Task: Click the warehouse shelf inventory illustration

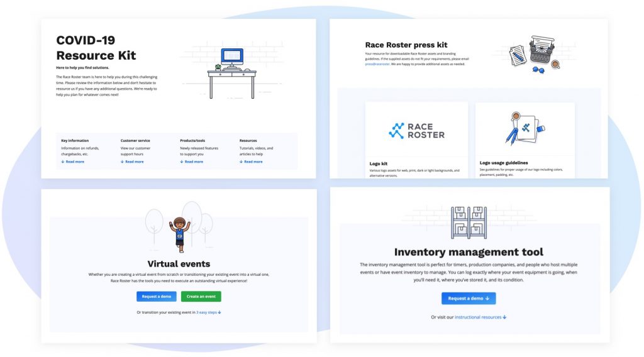Action: tap(469, 222)
